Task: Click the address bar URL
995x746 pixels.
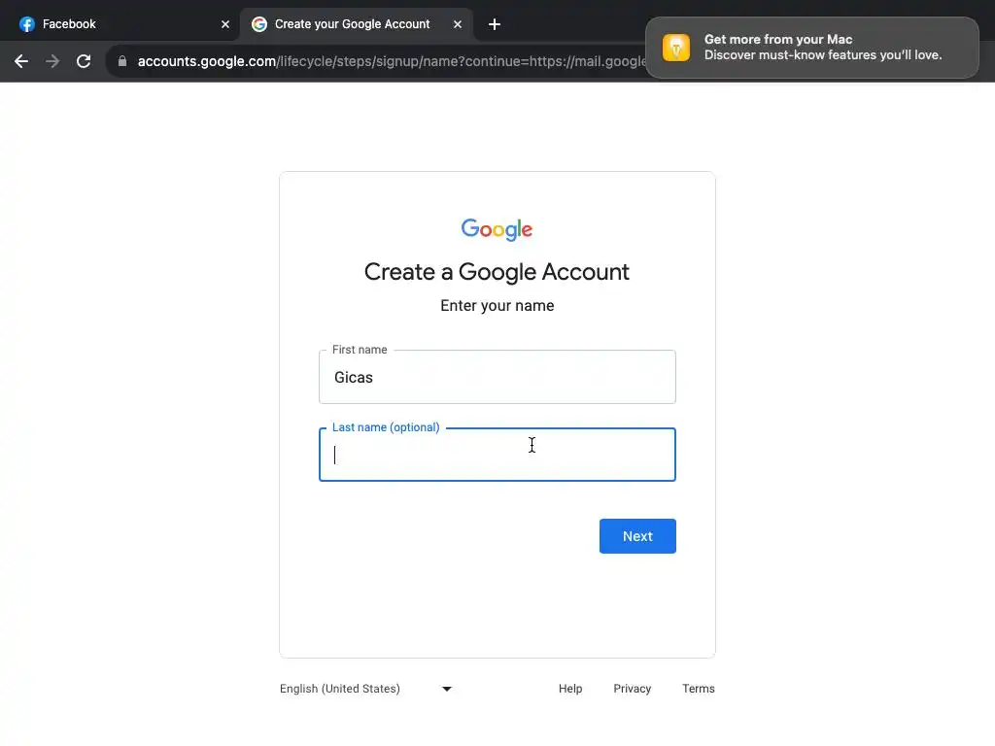Action: pyautogui.click(x=392, y=61)
